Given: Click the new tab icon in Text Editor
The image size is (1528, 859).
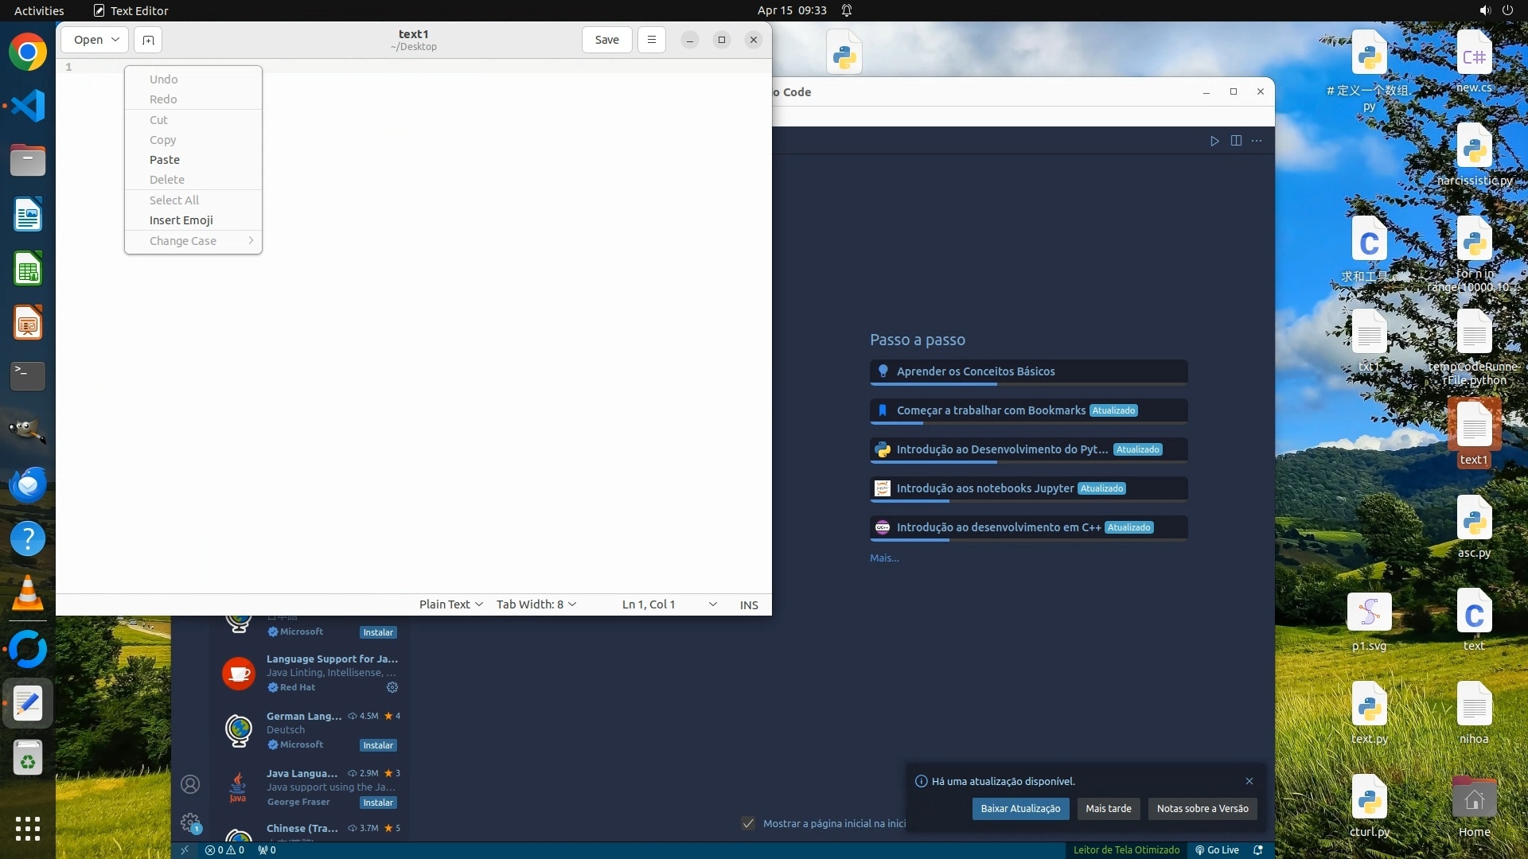Looking at the screenshot, I should 148,40.
